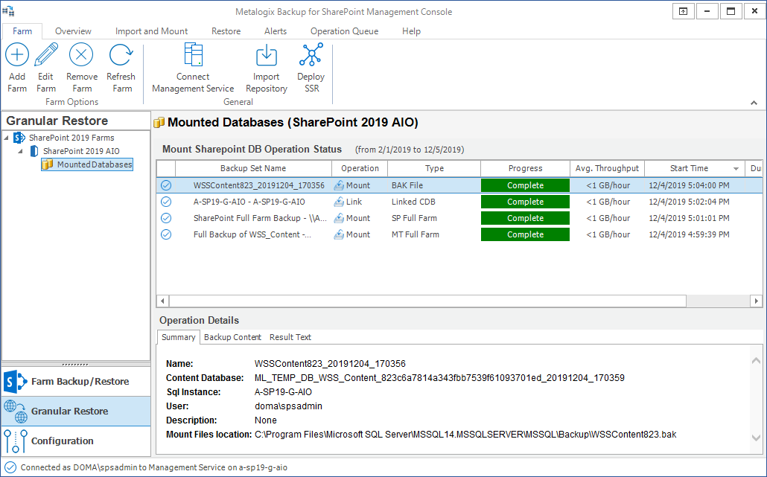Viewport: 767px width, 477px height.
Task: Click the Linked CDB type cell
Action: [413, 202]
